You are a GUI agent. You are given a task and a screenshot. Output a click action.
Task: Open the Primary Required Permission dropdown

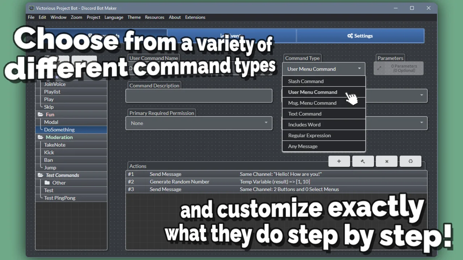199,123
